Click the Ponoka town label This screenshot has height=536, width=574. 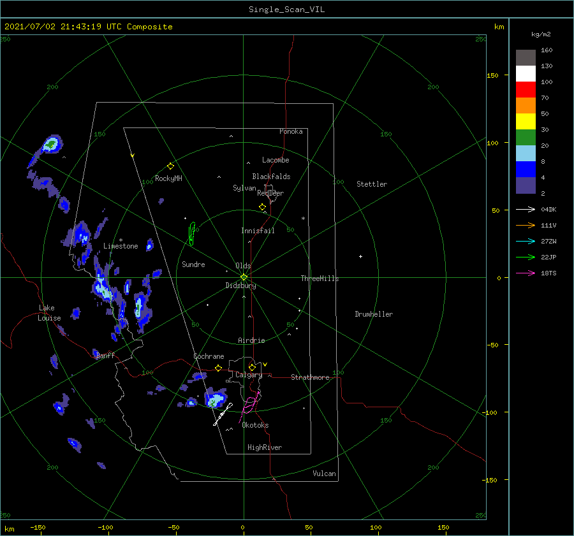pos(291,131)
